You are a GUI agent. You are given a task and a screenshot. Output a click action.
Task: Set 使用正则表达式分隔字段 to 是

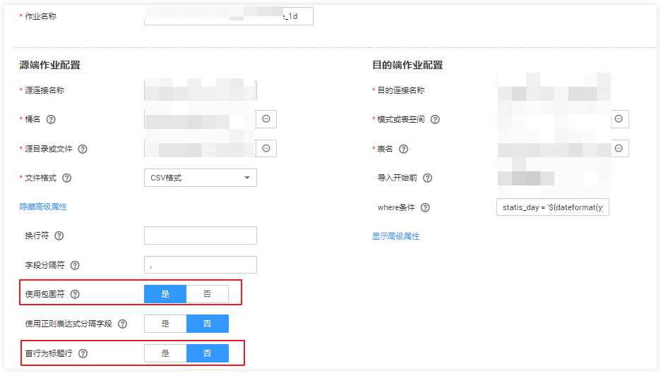pyautogui.click(x=165, y=324)
